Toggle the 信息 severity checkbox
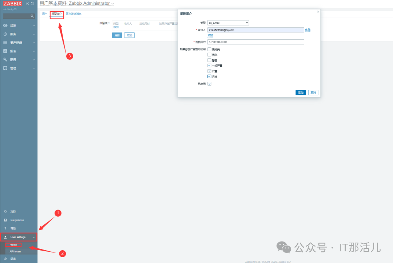This screenshot has width=393, height=263. pos(209,55)
